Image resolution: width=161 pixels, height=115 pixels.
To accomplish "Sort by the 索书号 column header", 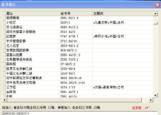I will click(76, 14).
